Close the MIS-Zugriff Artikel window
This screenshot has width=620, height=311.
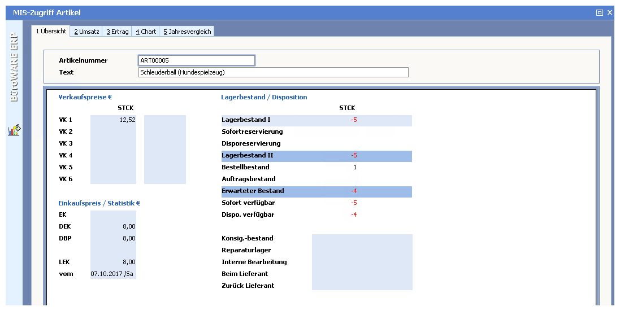(x=610, y=12)
